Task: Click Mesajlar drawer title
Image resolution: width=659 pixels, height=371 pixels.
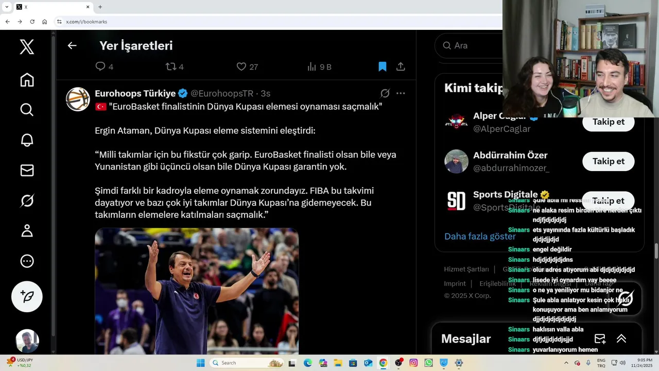Action: tap(466, 339)
